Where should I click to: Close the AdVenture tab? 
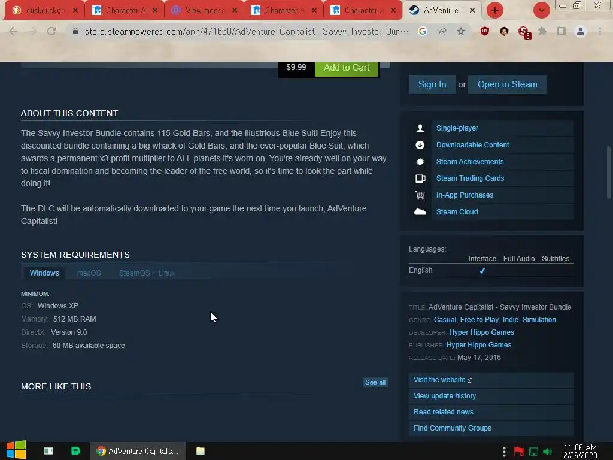(472, 11)
